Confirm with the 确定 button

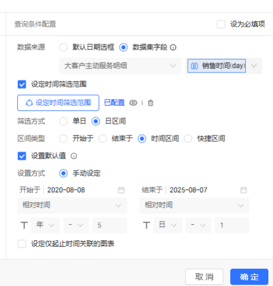[249, 277]
